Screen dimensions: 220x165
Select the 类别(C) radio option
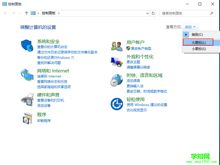coord(197,35)
